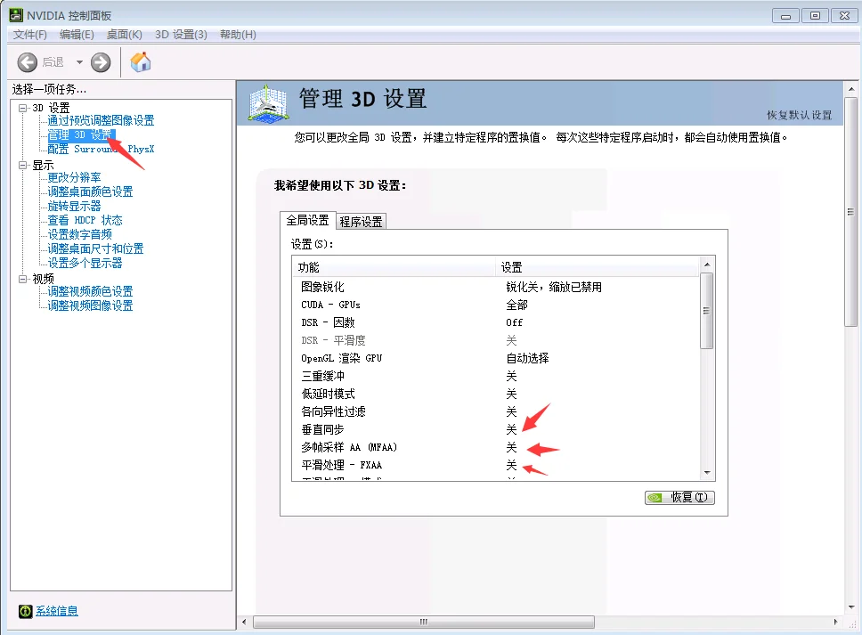Click the NVIDIA title bar logo icon
The height and width of the screenshot is (635, 862).
pos(16,15)
